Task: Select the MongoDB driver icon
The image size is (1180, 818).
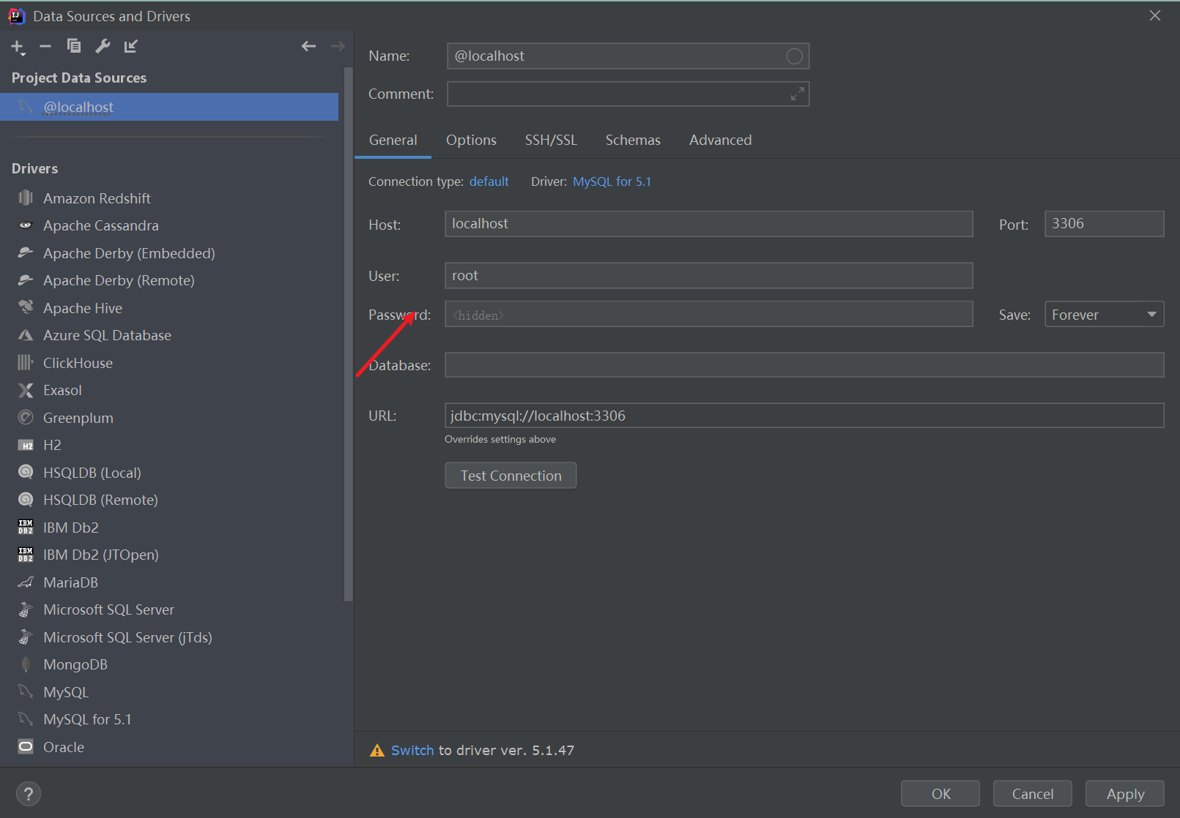Action: [26, 664]
